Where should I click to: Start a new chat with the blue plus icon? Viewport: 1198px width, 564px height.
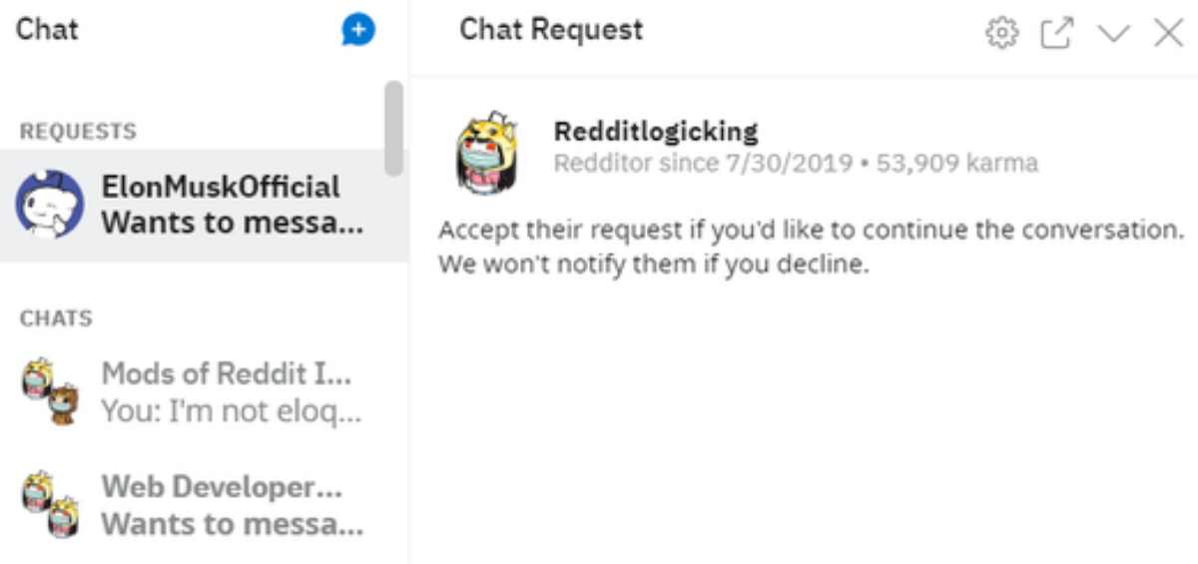(357, 31)
